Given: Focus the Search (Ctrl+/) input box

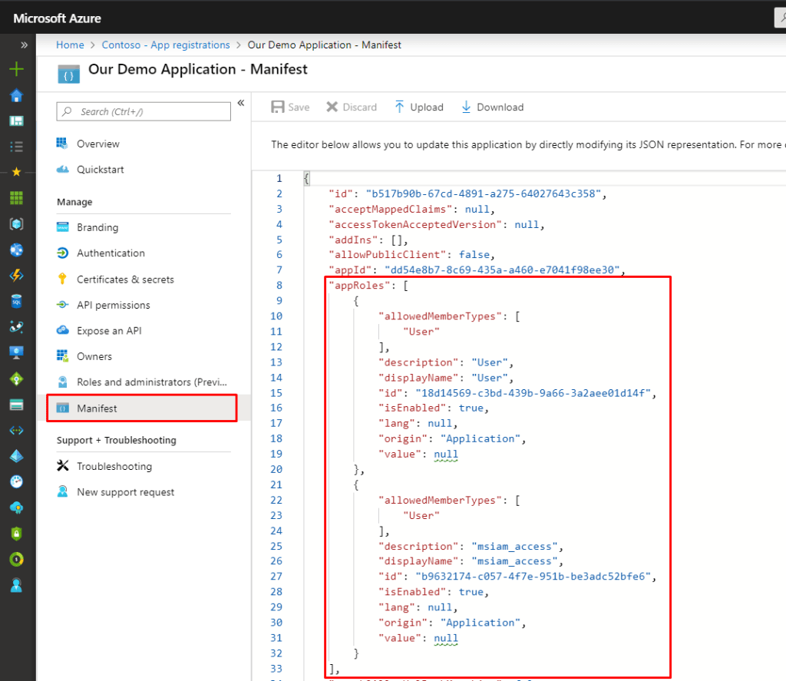Looking at the screenshot, I should coord(144,111).
